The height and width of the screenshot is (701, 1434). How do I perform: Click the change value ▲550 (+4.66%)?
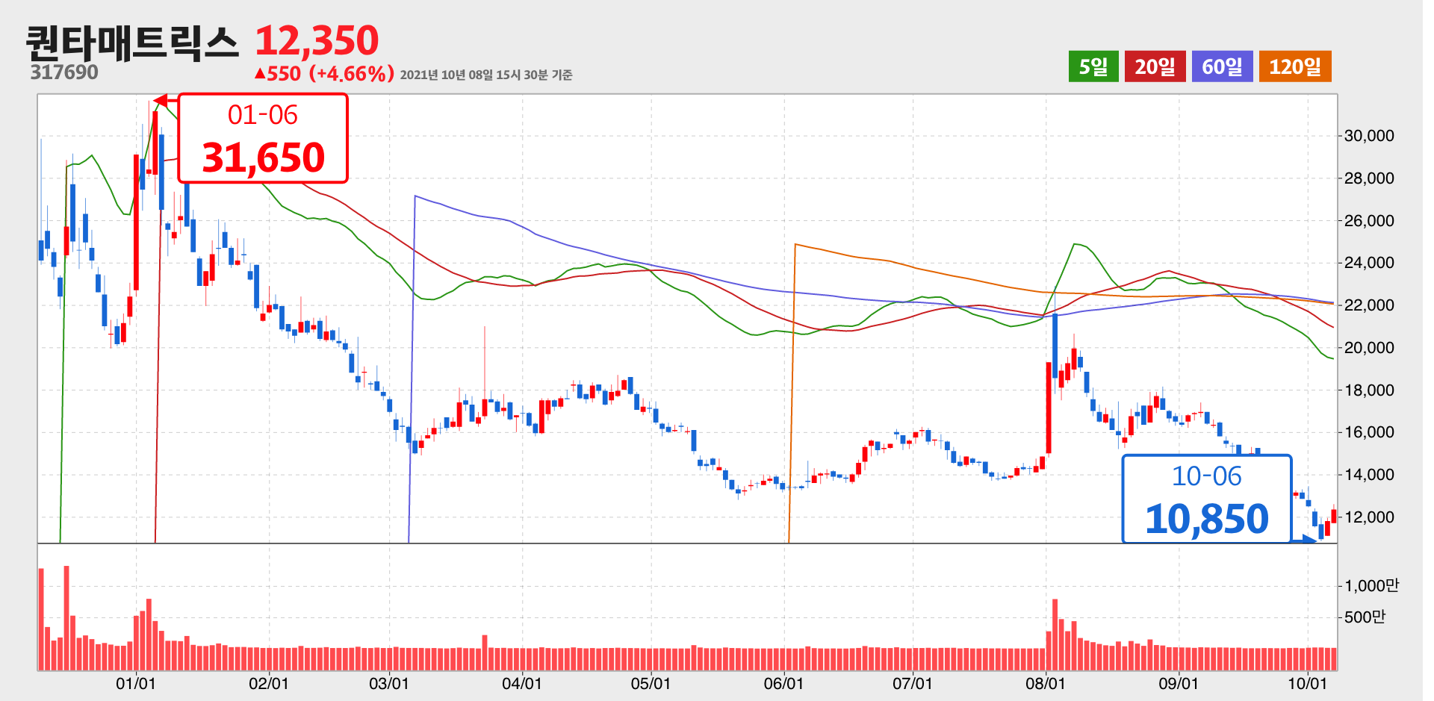point(323,73)
